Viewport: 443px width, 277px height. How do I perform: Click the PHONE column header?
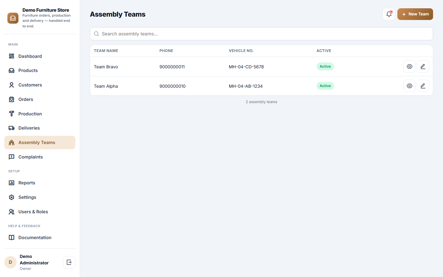(166, 51)
